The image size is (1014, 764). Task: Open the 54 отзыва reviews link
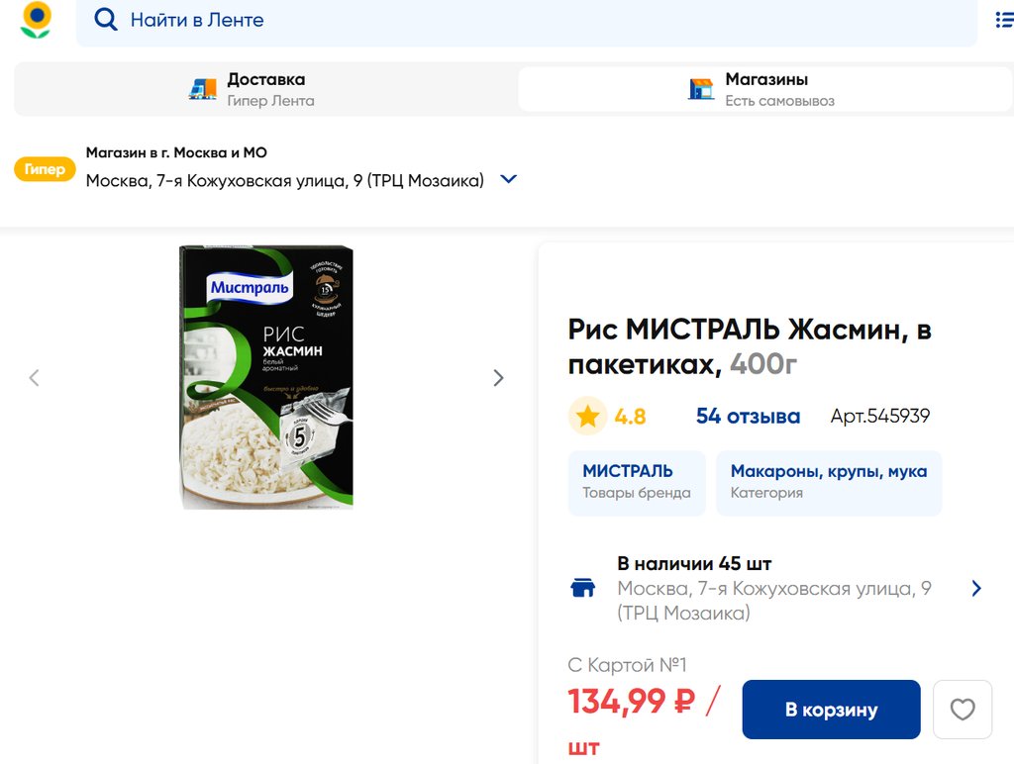pyautogui.click(x=748, y=417)
